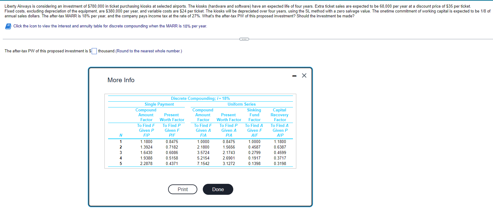Click the A/F value 0.1398

pyautogui.click(x=254, y=163)
